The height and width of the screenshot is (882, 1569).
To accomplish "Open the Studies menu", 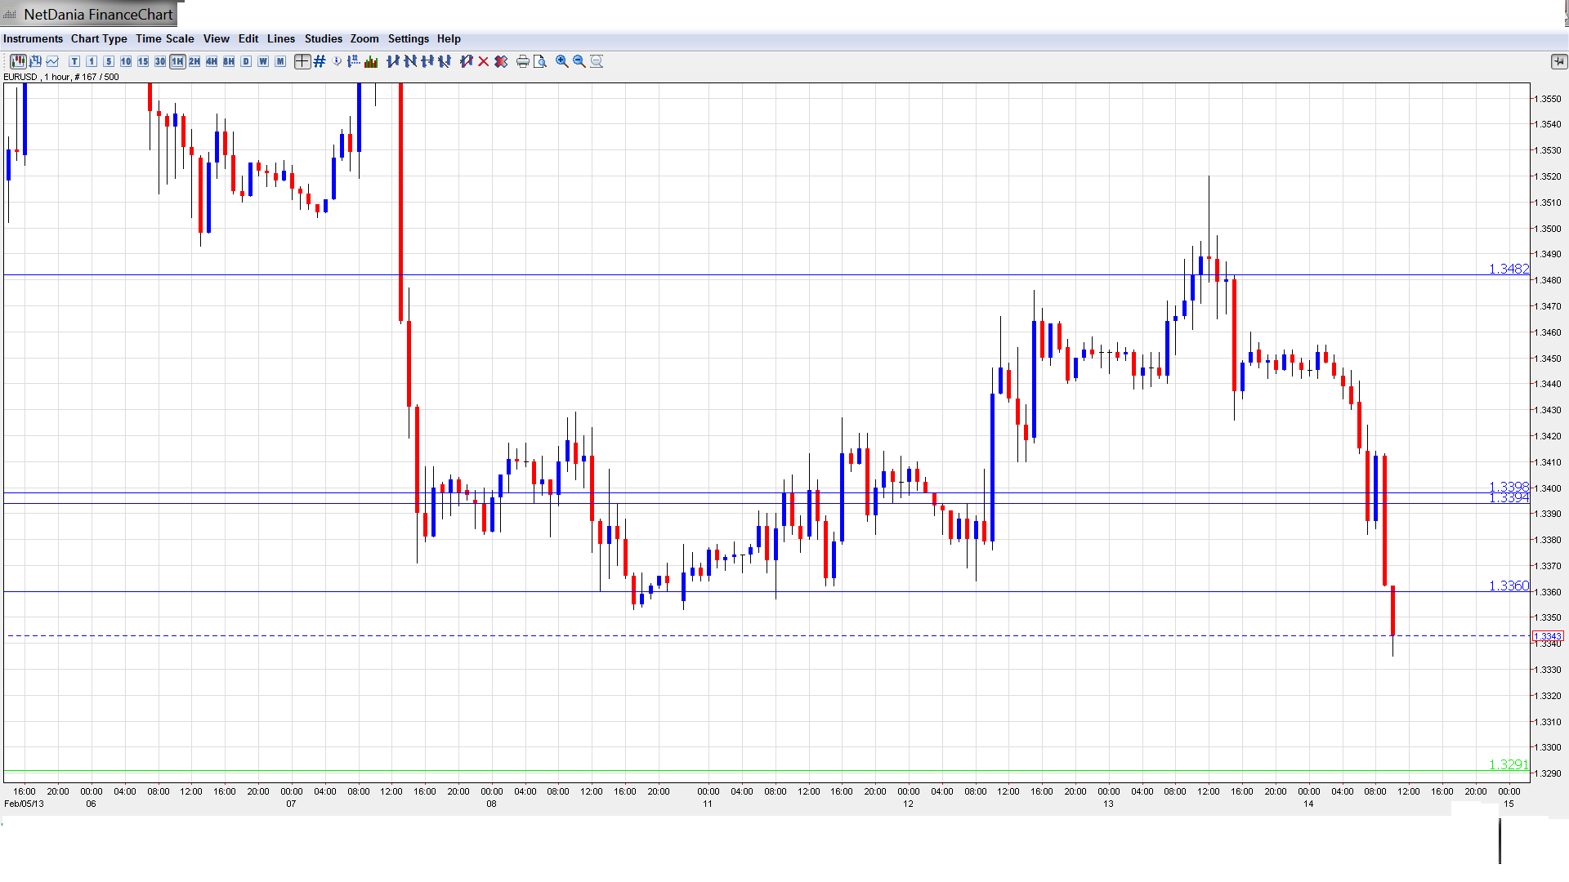I will tap(323, 38).
